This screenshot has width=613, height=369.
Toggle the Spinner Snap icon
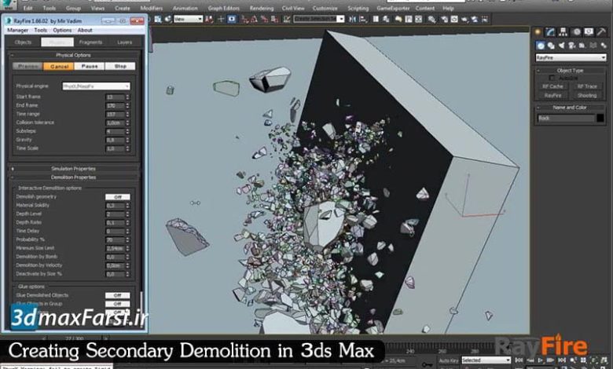[275, 19]
